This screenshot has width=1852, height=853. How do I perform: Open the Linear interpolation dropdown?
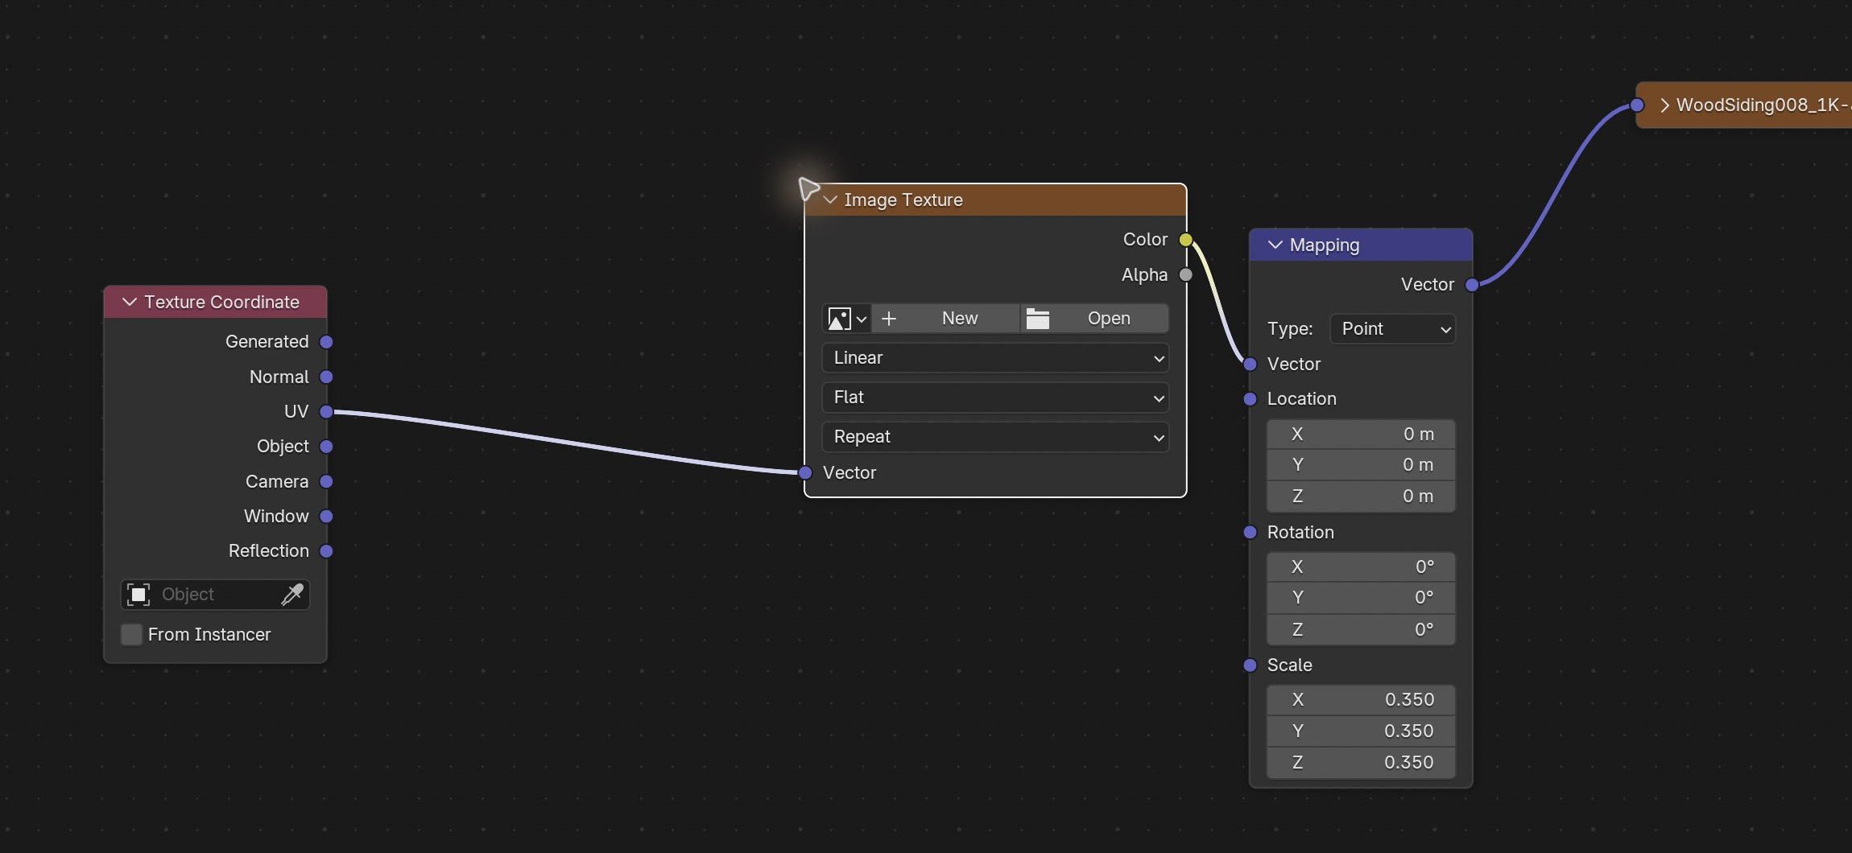pos(995,358)
